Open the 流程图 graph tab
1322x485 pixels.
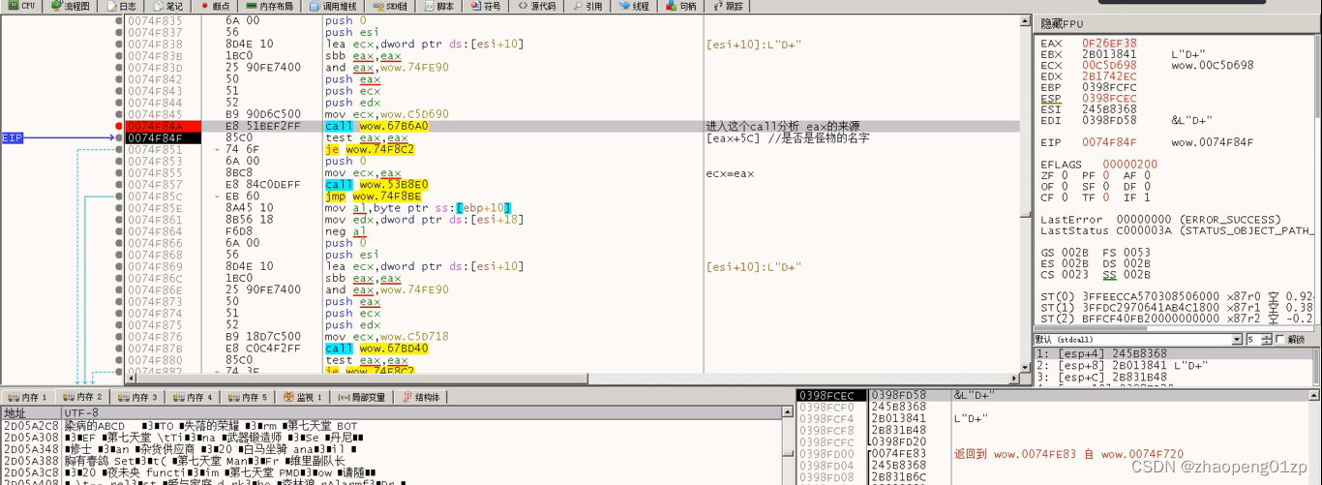[70, 6]
